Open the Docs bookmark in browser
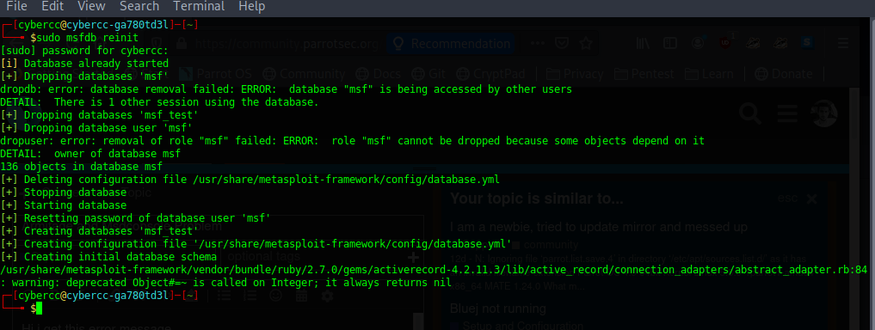 coord(379,74)
